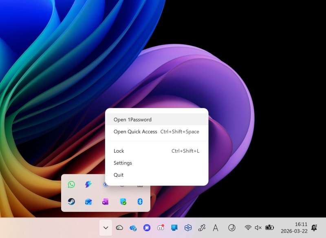Open the WhatsApp tray icon

(71, 185)
